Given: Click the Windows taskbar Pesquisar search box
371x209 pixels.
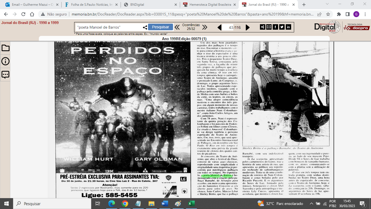Looking at the screenshot, I should [x=52, y=204].
